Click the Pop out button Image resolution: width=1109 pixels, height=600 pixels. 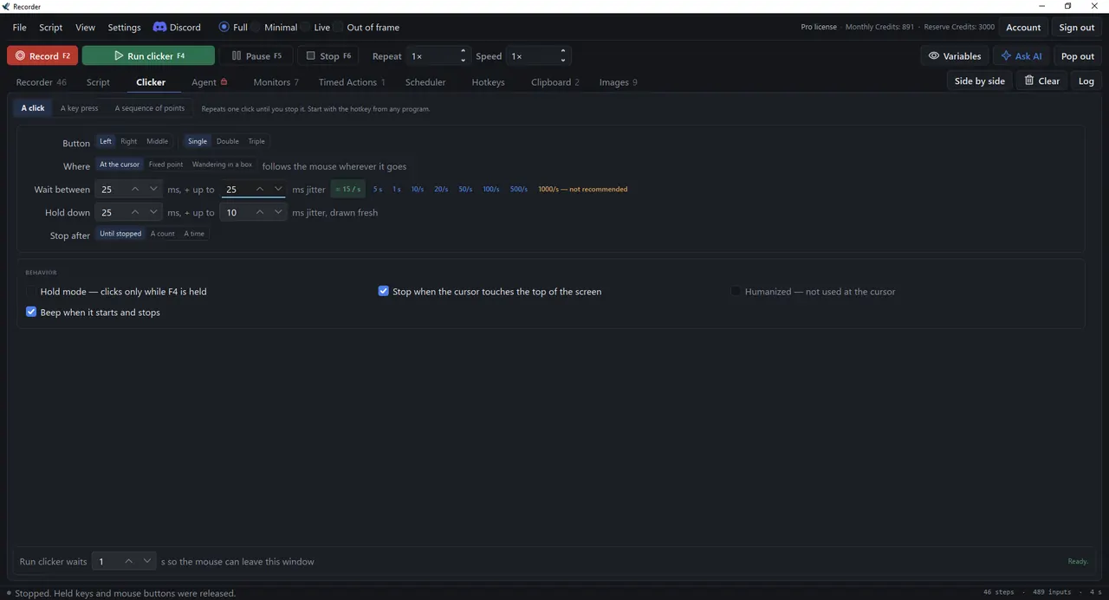pos(1077,55)
